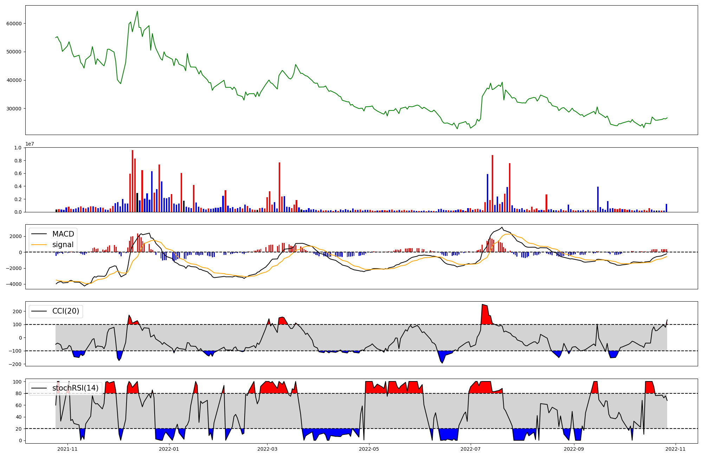Image resolution: width=703 pixels, height=457 pixels.
Task: Click the 2021-11 x-axis date label
Action: (x=67, y=449)
